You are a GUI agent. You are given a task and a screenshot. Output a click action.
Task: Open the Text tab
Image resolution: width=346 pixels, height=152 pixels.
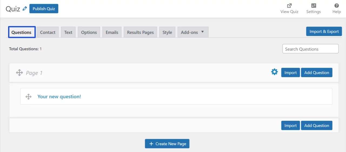68,32
